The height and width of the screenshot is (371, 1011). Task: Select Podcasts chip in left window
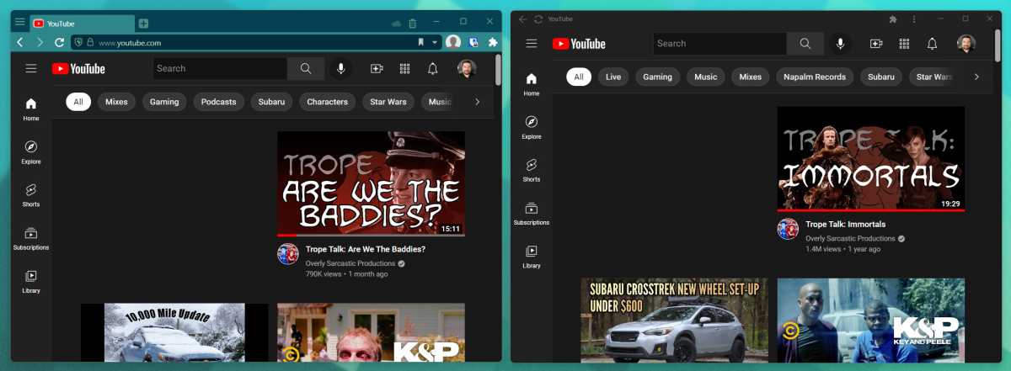pos(219,102)
